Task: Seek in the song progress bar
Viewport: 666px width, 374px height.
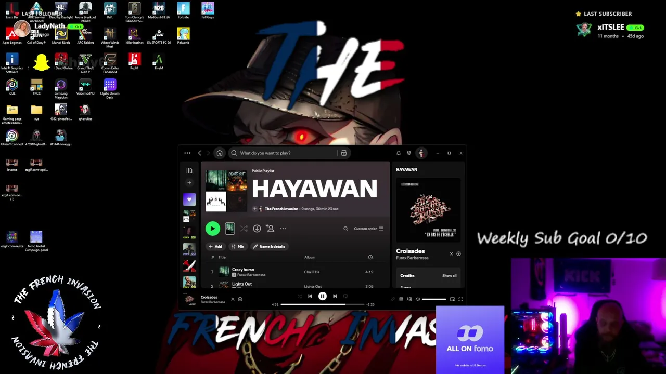Action: tap(323, 304)
